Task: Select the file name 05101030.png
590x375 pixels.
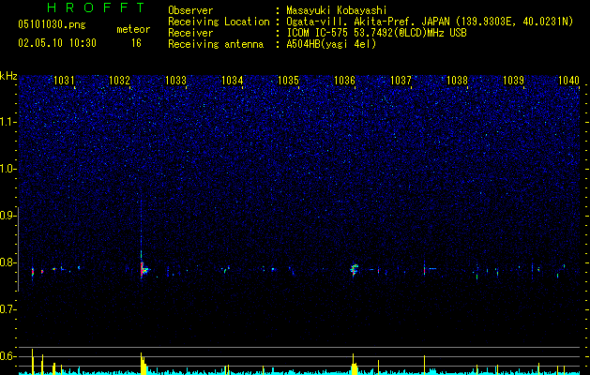Action: tap(52, 25)
